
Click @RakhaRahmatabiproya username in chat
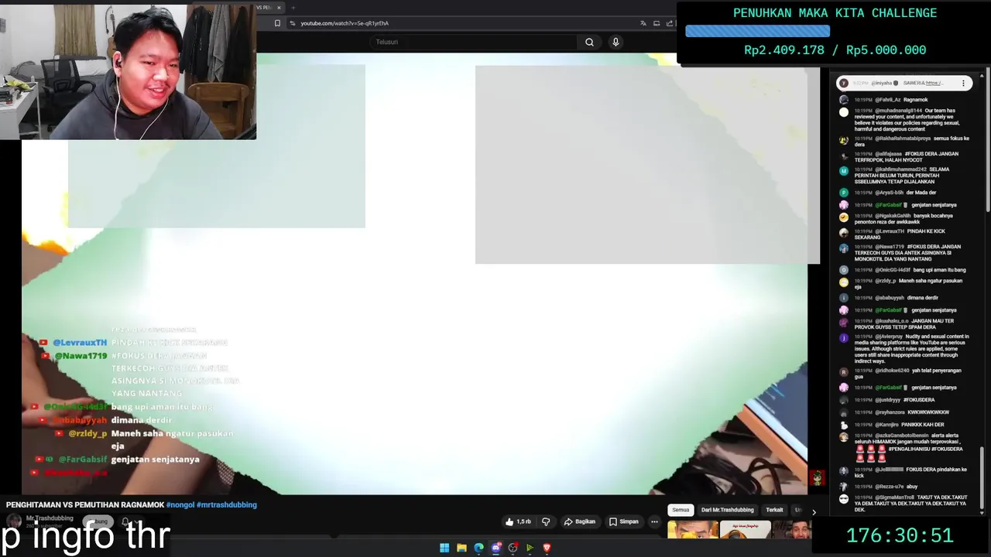tap(903, 138)
